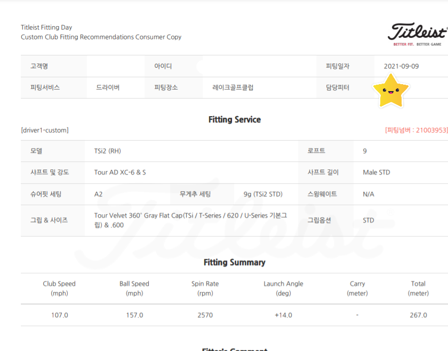Screen dimensions: 448x351
Task: Click the 9g (TSi2 STD) weight value
Action: [263, 194]
